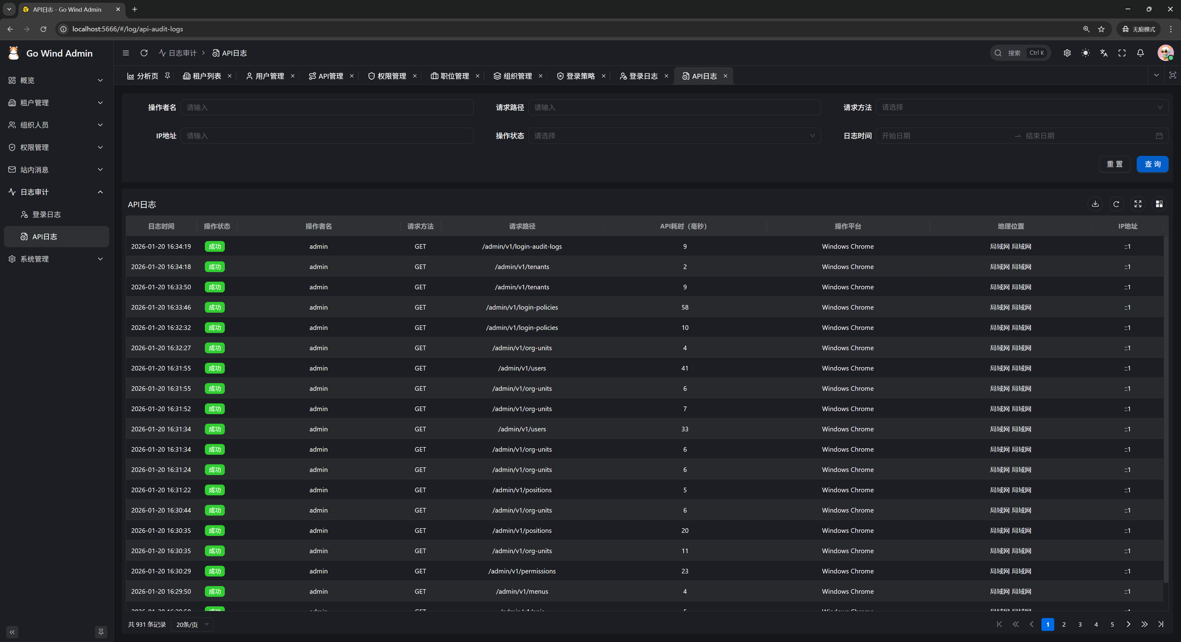Expand the 系统管理 sidebar menu
This screenshot has width=1181, height=642.
(x=56, y=259)
